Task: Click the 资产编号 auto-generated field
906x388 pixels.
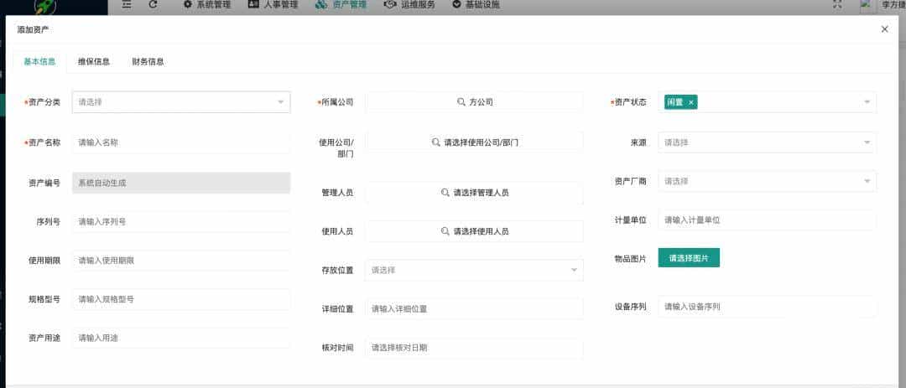Action: (181, 183)
